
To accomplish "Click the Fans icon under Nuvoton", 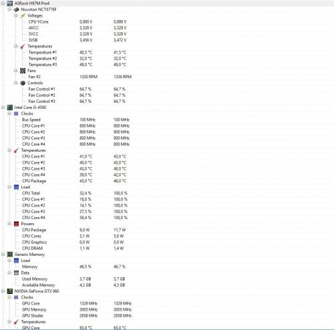I will click(23, 71).
